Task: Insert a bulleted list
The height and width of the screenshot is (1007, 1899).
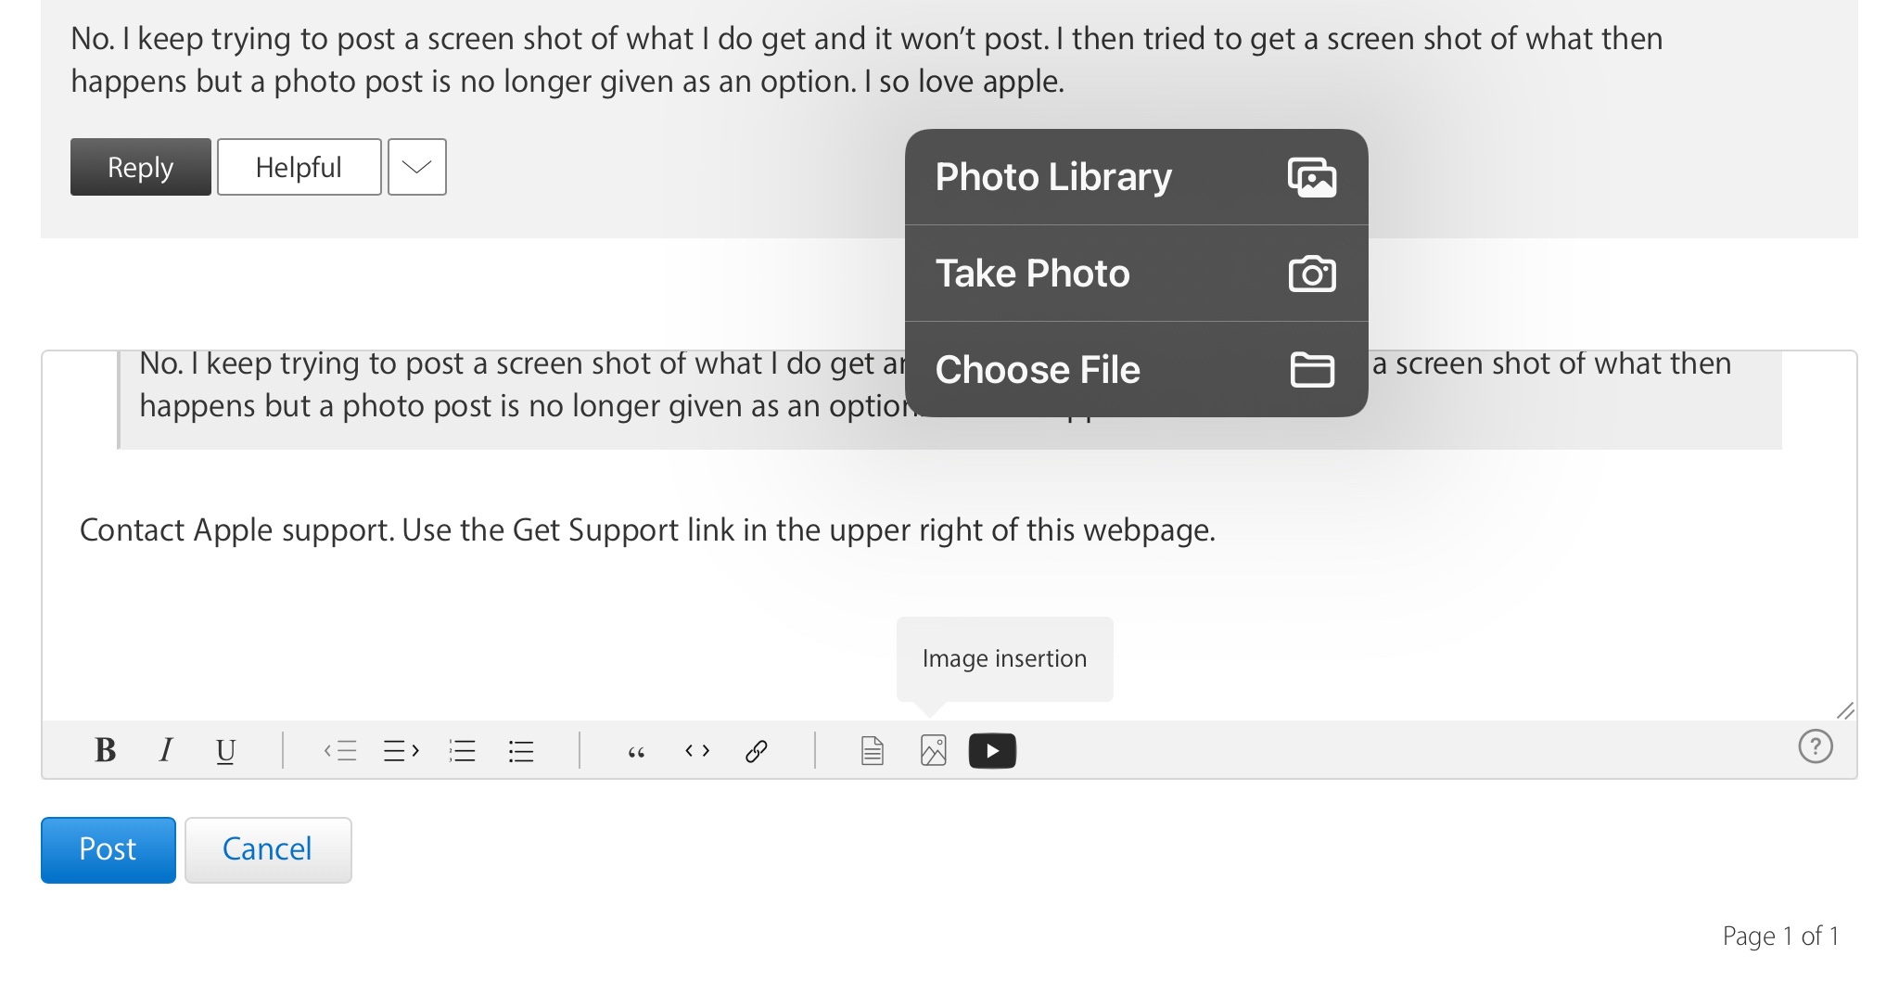Action: coord(521,750)
